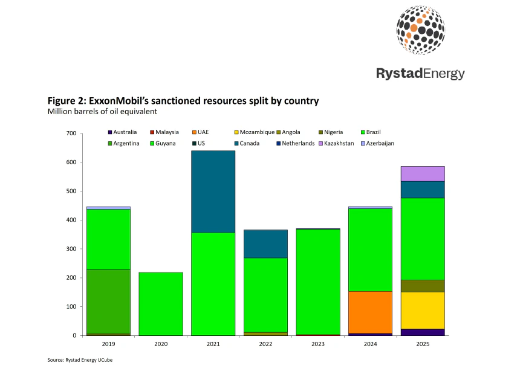Click the bright green 2020 bar
Screen dimensions: 523x366
pos(161,304)
